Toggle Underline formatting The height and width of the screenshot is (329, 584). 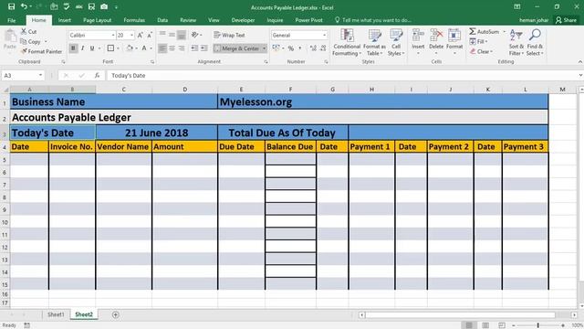[x=92, y=48]
